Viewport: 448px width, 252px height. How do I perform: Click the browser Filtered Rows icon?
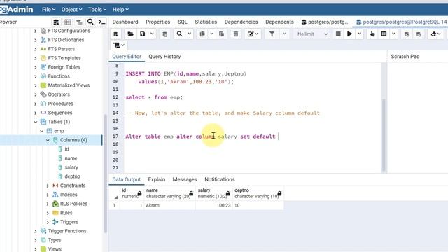79,22
